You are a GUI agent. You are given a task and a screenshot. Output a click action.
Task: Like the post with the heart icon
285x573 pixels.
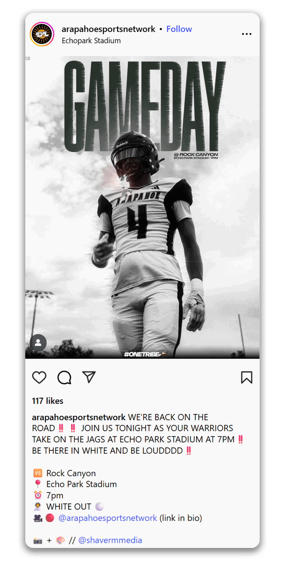39,377
